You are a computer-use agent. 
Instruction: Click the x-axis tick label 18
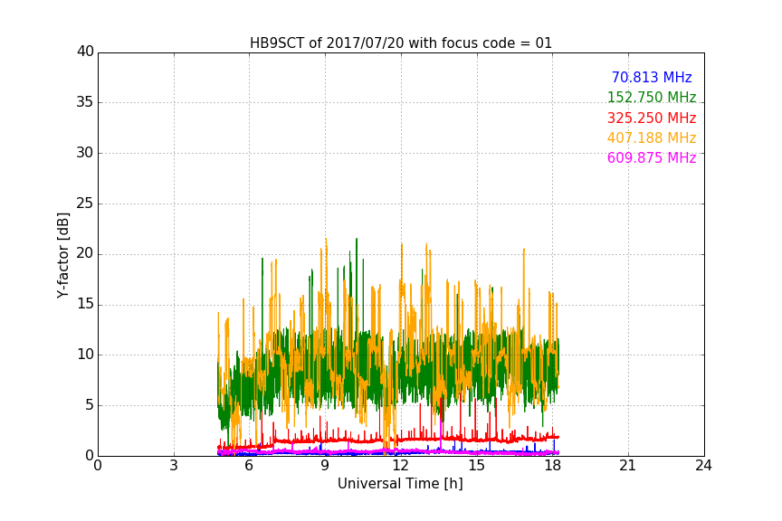(x=552, y=466)
